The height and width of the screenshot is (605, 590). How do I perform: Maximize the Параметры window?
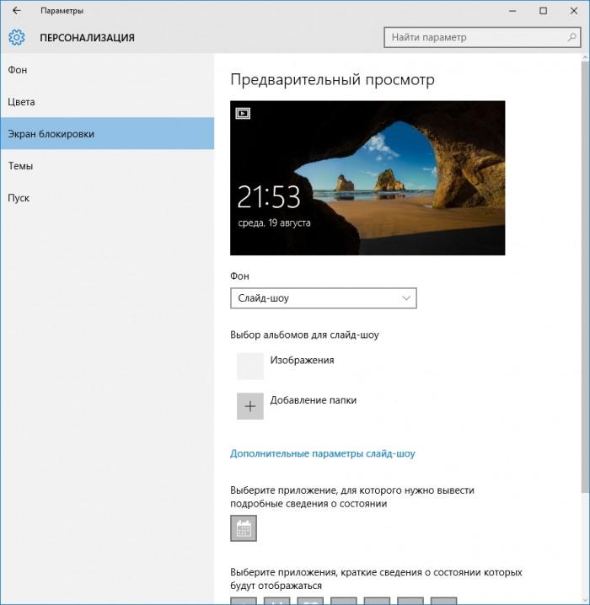[543, 11]
